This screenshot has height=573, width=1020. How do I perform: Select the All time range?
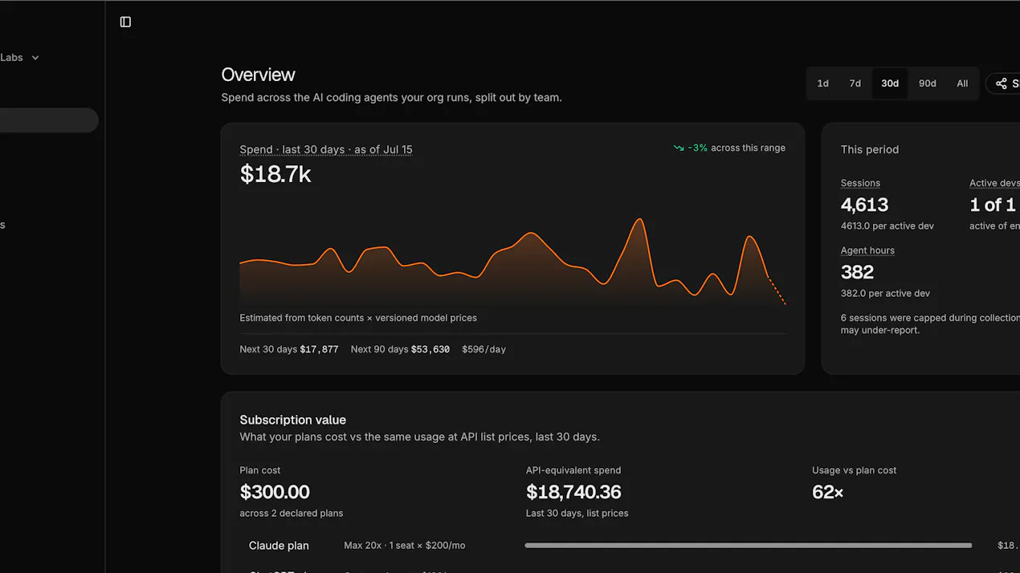click(962, 83)
